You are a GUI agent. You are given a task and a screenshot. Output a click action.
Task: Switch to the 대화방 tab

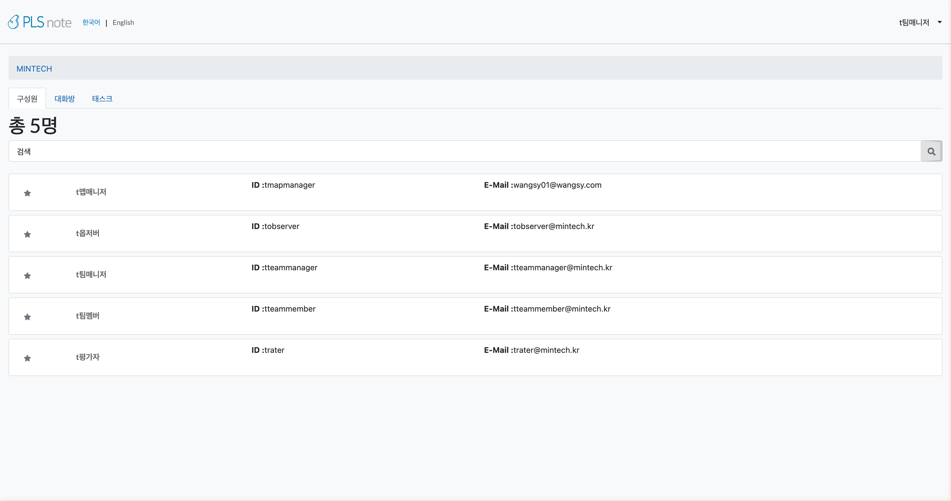click(x=65, y=98)
